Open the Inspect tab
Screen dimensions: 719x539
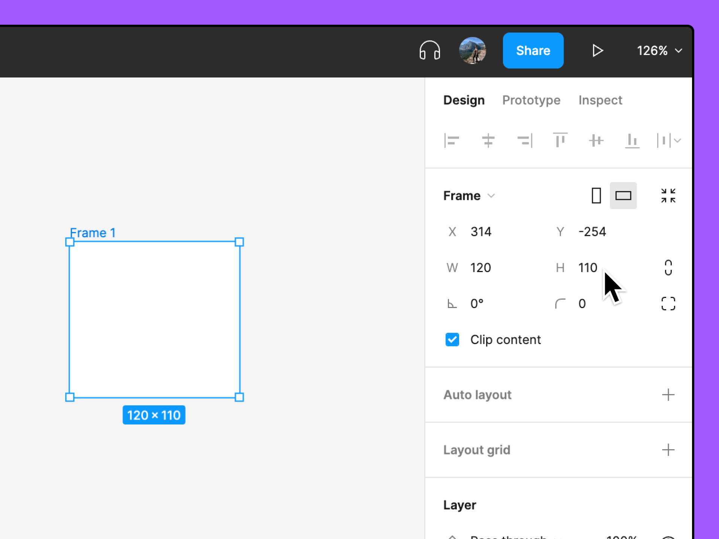(600, 100)
